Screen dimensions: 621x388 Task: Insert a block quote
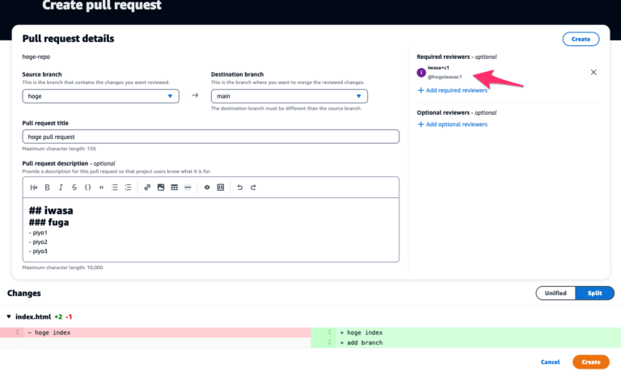point(101,188)
